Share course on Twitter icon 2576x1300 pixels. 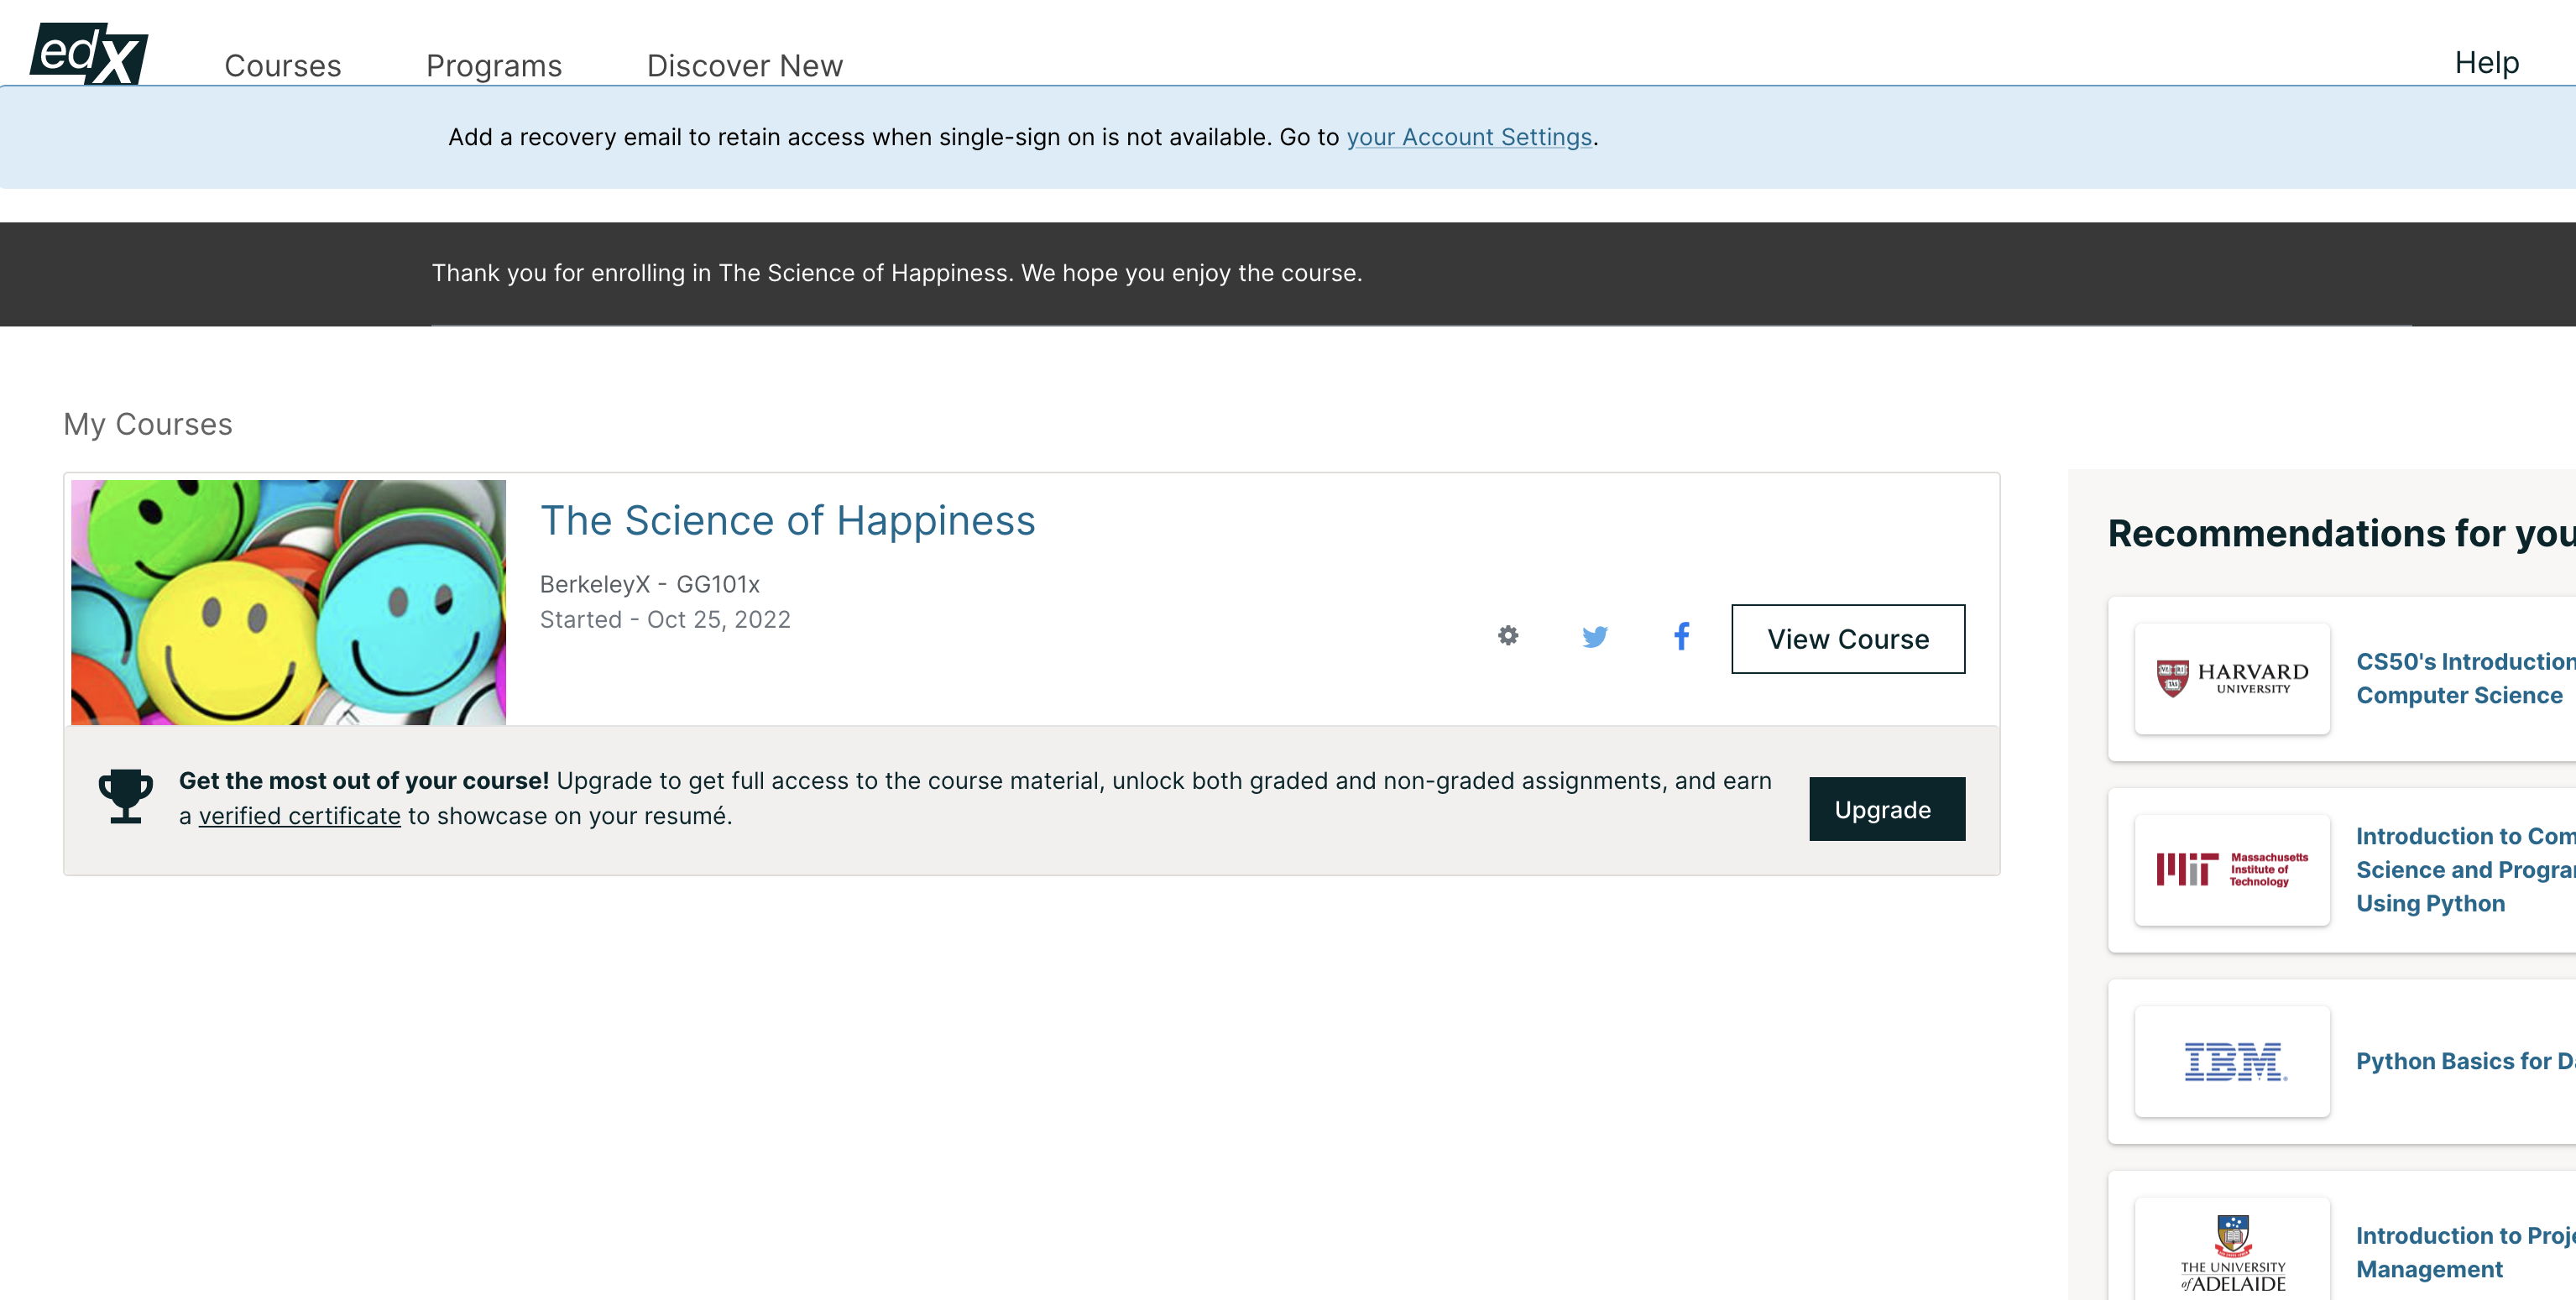[x=1594, y=636]
